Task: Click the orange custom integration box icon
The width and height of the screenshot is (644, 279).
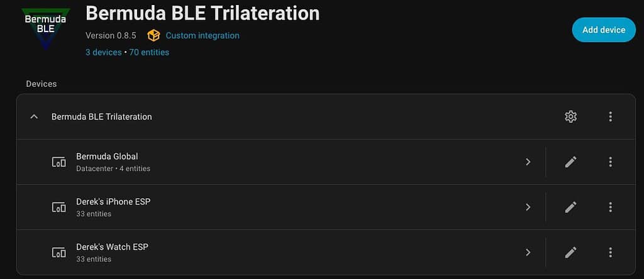Action: click(153, 35)
